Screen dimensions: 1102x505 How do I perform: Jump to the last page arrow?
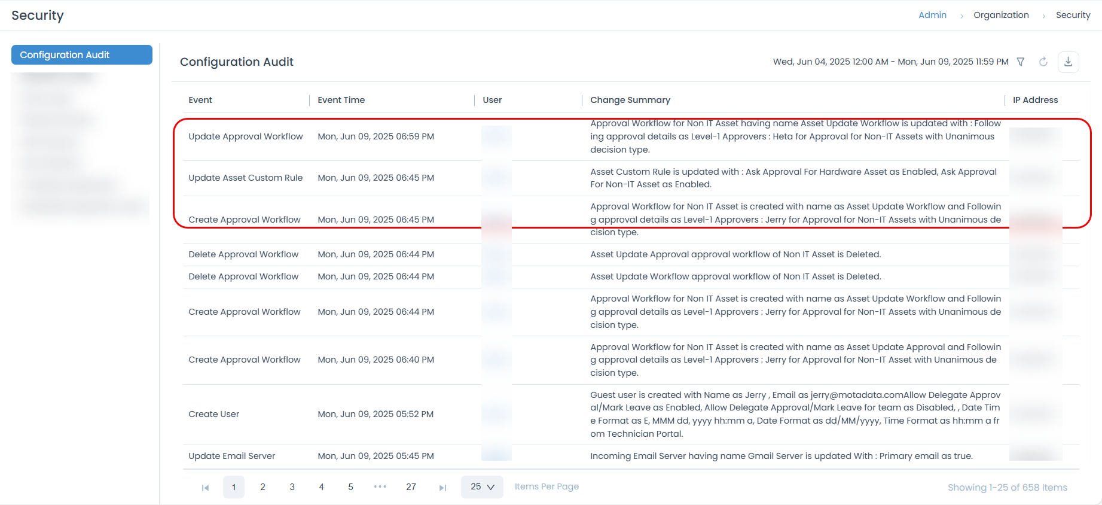click(x=442, y=488)
